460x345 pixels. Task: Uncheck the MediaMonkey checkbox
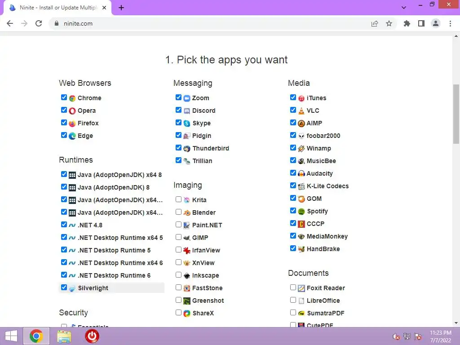(293, 235)
